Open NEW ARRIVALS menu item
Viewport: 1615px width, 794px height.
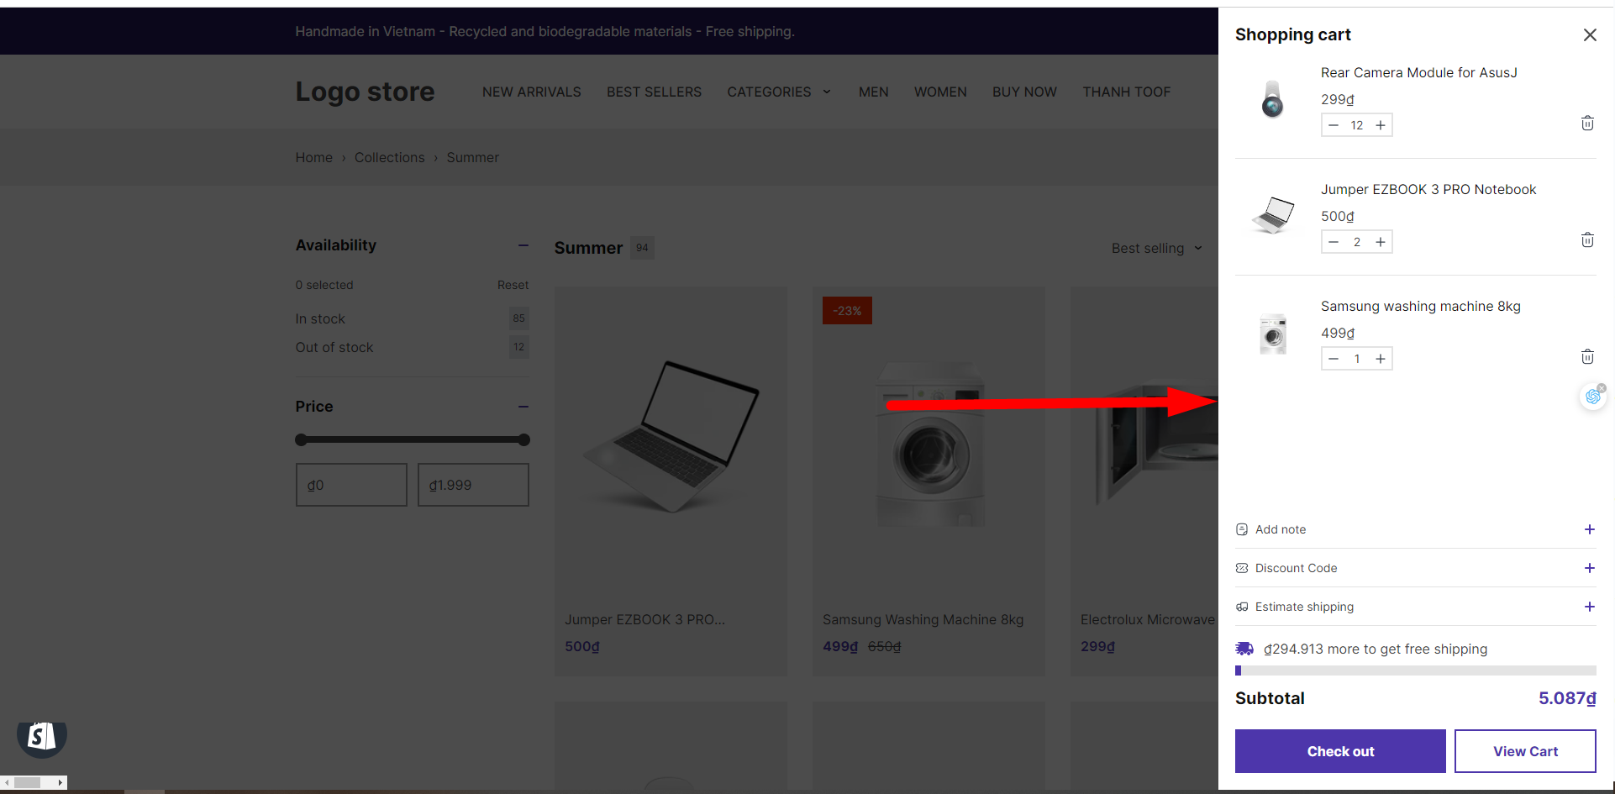pyautogui.click(x=532, y=92)
